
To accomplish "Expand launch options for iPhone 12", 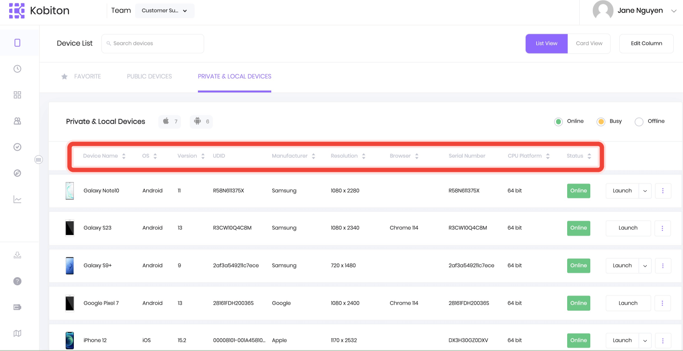I will coord(645,340).
